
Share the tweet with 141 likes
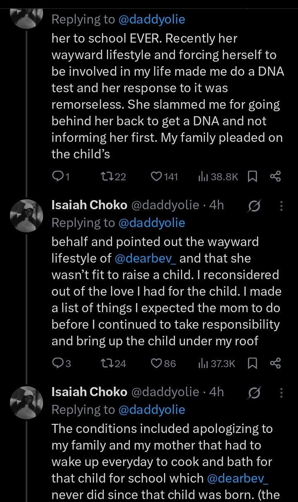275,177
